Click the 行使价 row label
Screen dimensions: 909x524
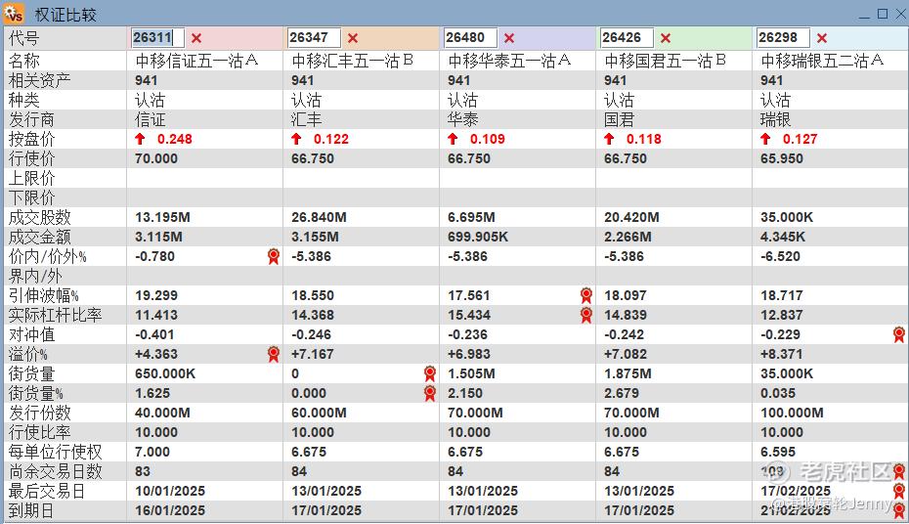coord(31,158)
